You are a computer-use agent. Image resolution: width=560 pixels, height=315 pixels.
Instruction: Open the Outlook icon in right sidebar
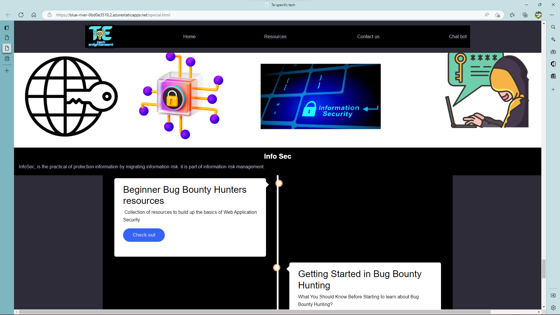click(553, 76)
